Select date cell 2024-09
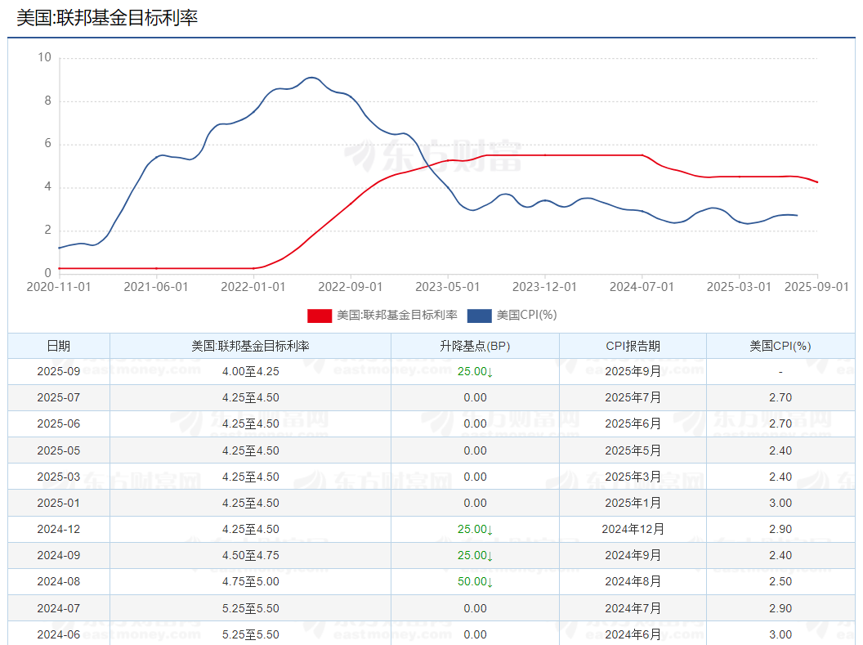863x645 pixels. tap(58, 555)
